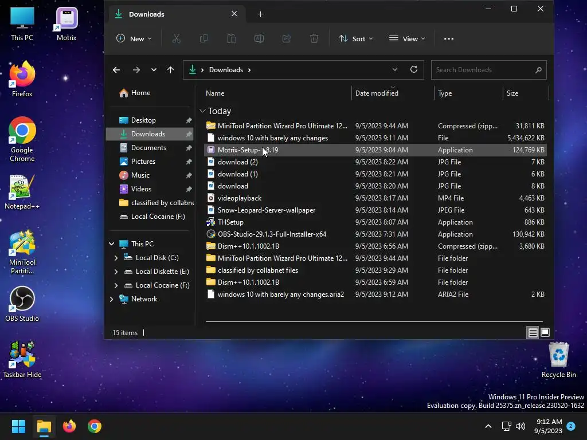Image resolution: width=587 pixels, height=440 pixels.
Task: Open taskbar clock showing 9:12 AM
Action: coord(549,426)
